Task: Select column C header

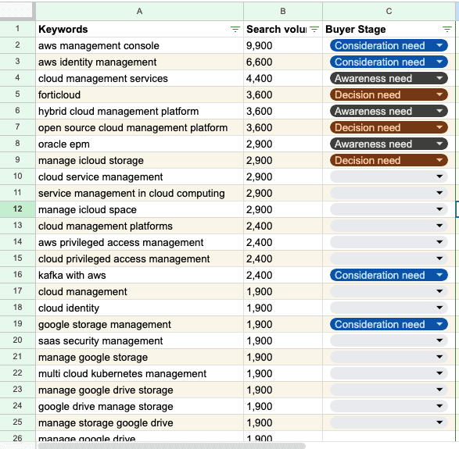Action: coord(389,12)
